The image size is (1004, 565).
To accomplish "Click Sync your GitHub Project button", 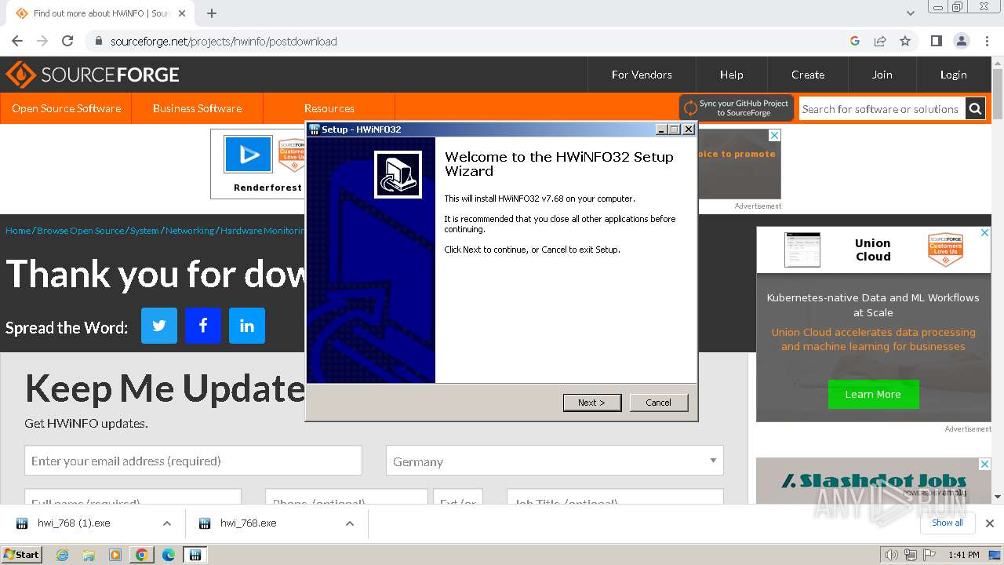I will 737,108.
